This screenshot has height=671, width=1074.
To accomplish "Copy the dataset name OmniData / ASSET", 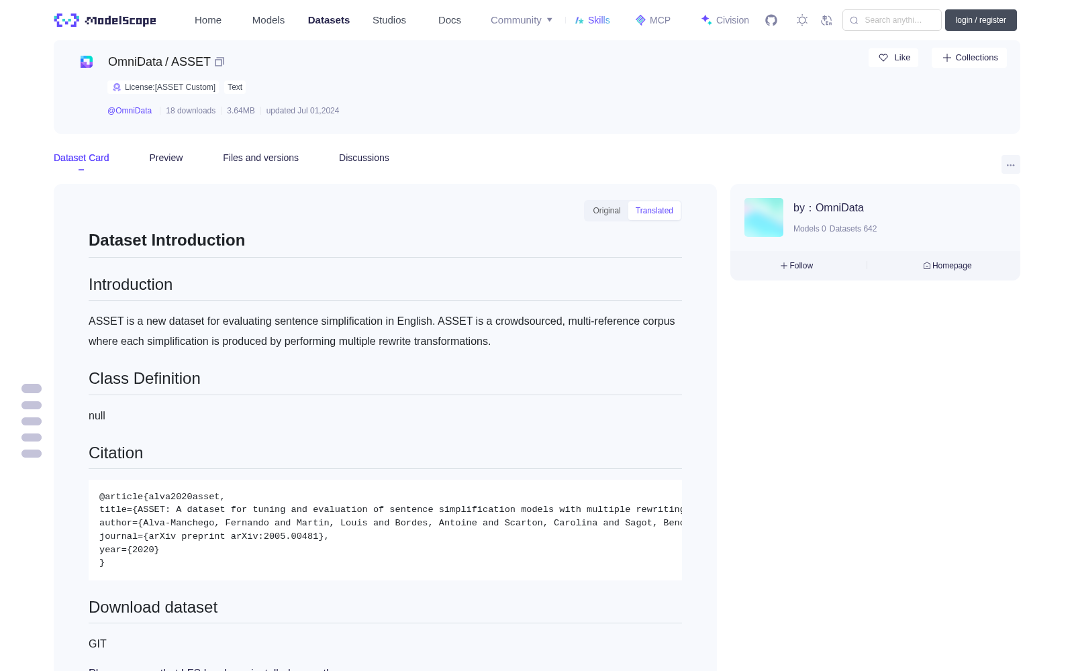I will pyautogui.click(x=219, y=62).
